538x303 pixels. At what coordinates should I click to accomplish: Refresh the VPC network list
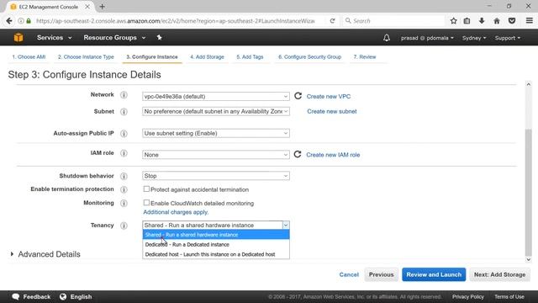298,96
